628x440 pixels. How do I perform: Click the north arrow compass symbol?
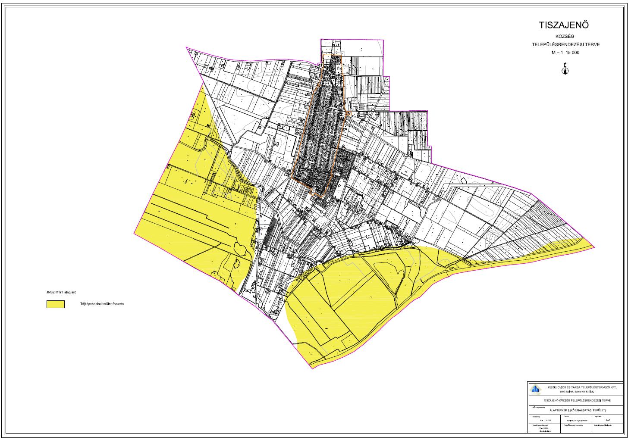pos(564,69)
